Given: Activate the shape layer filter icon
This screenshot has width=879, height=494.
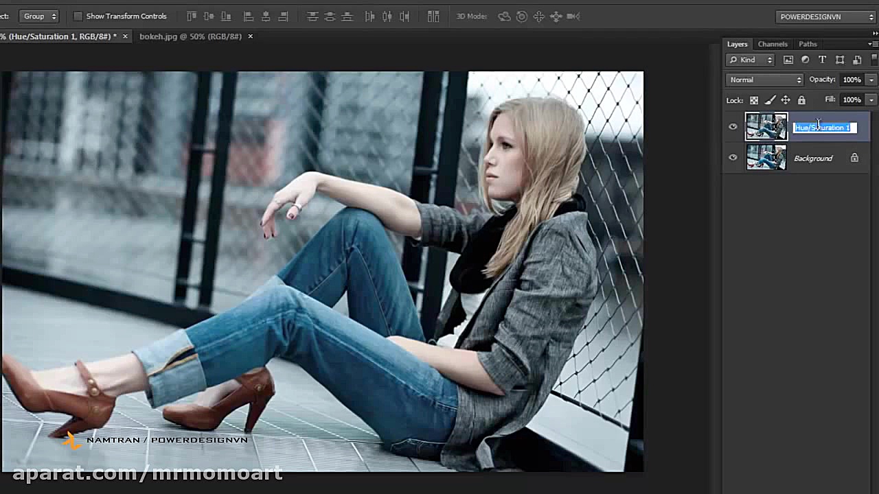Looking at the screenshot, I should [840, 60].
